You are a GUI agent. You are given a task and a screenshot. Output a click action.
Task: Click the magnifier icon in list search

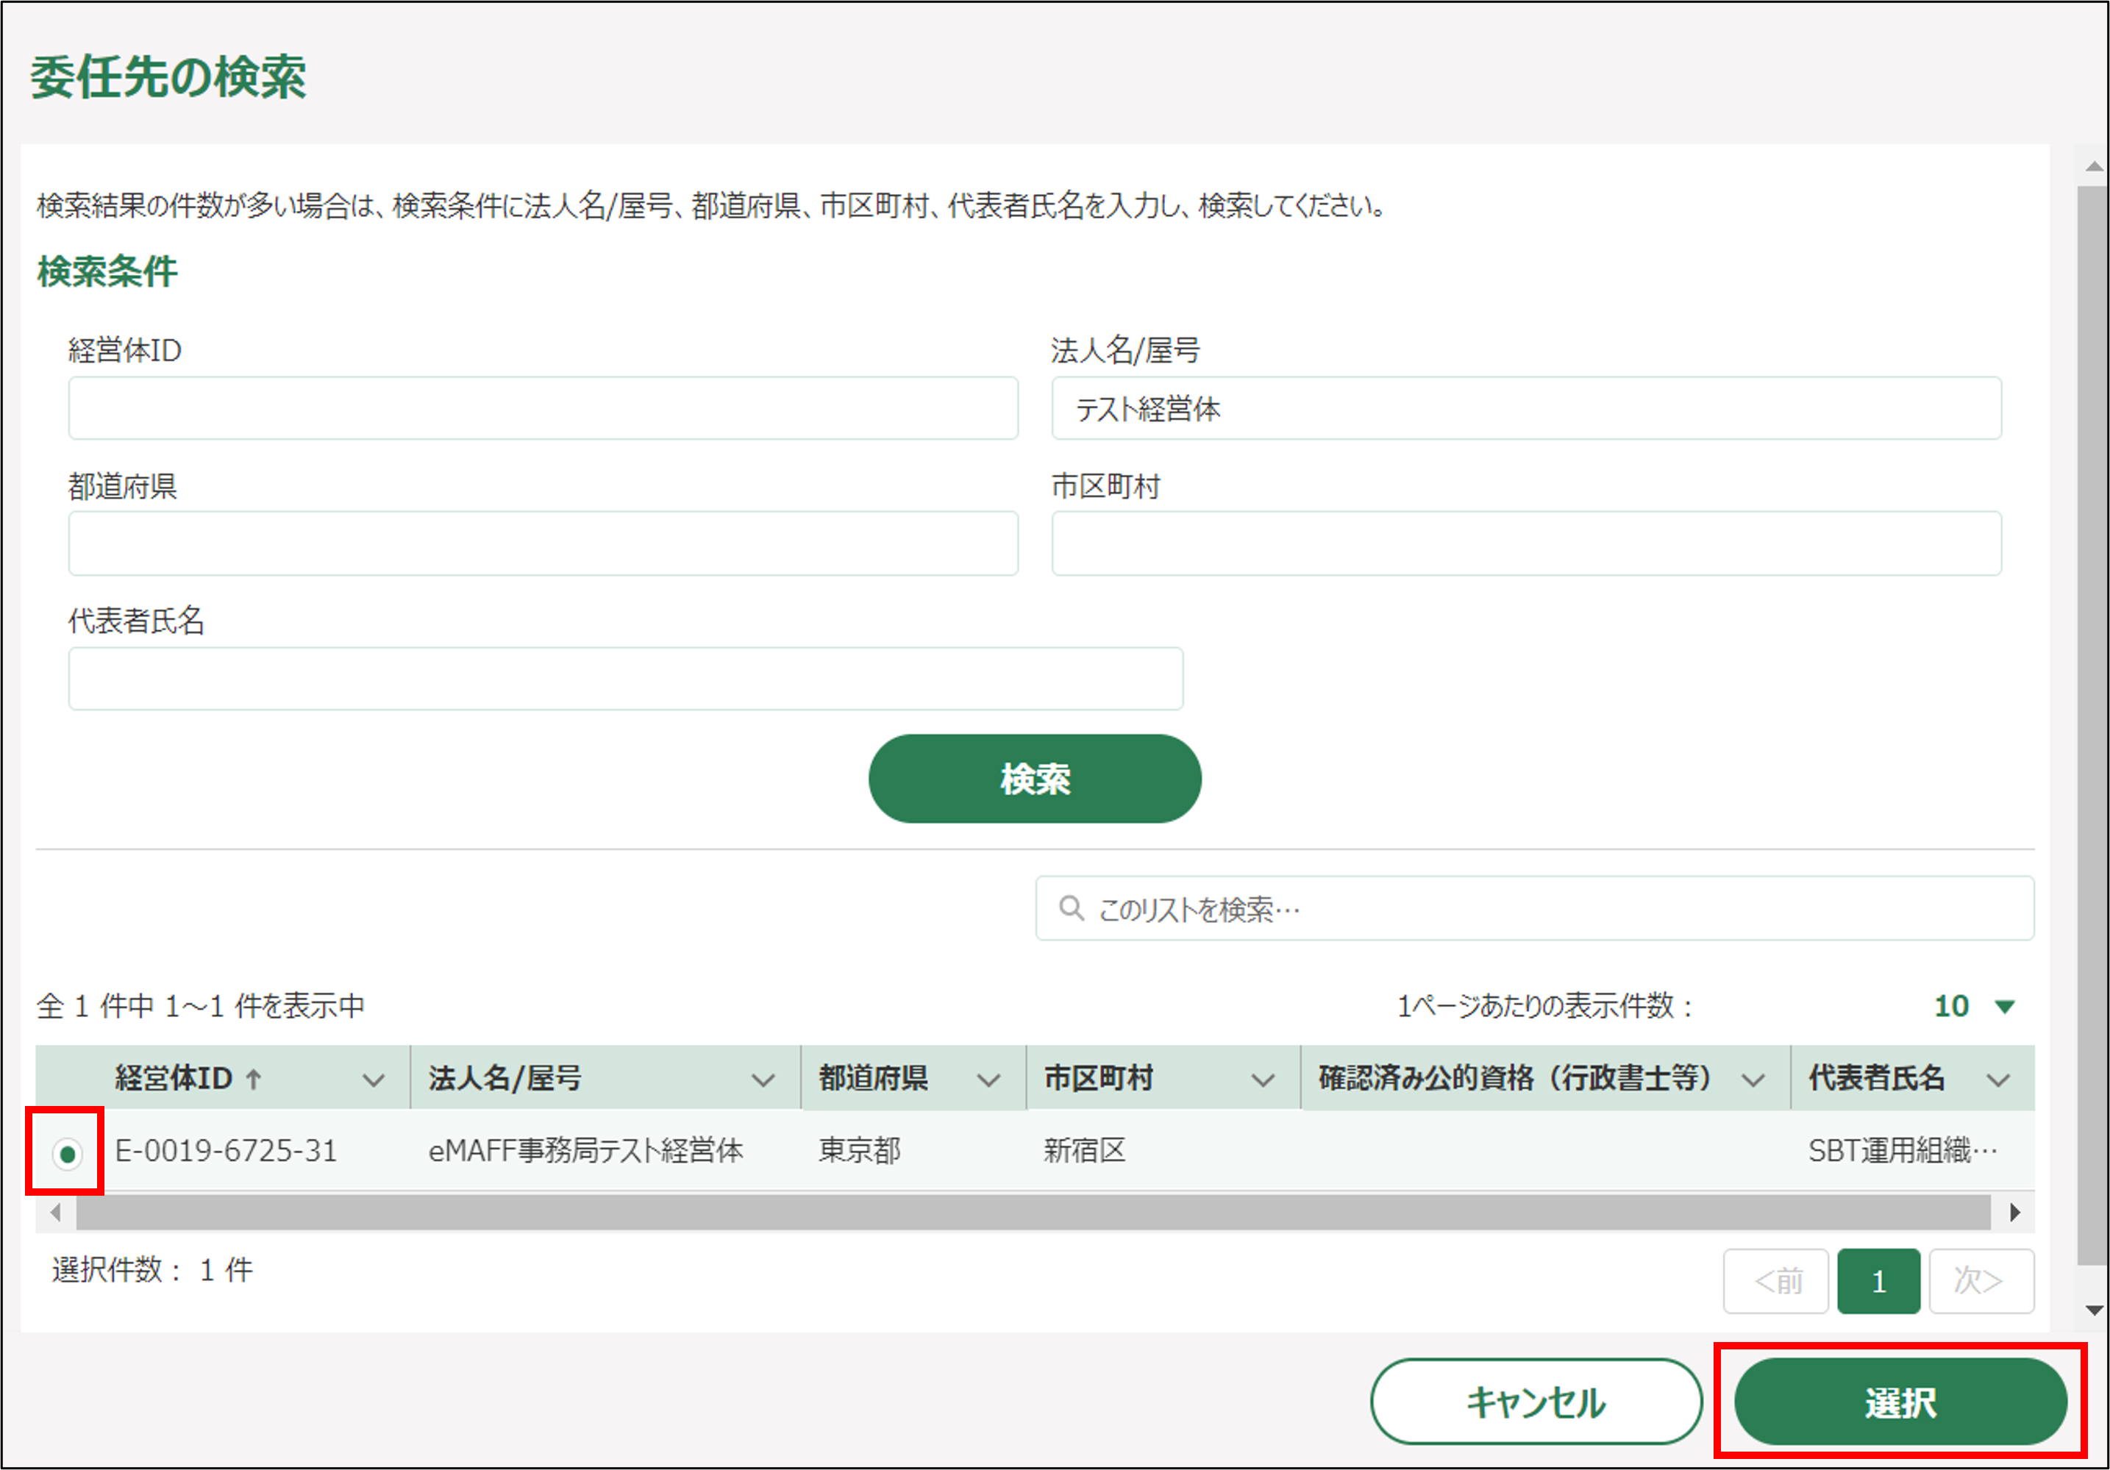pyautogui.click(x=1071, y=909)
